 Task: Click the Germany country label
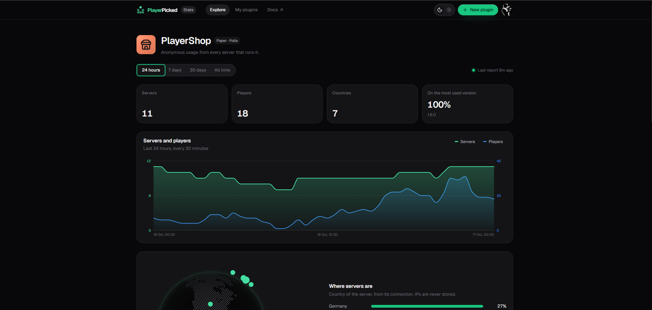click(338, 306)
